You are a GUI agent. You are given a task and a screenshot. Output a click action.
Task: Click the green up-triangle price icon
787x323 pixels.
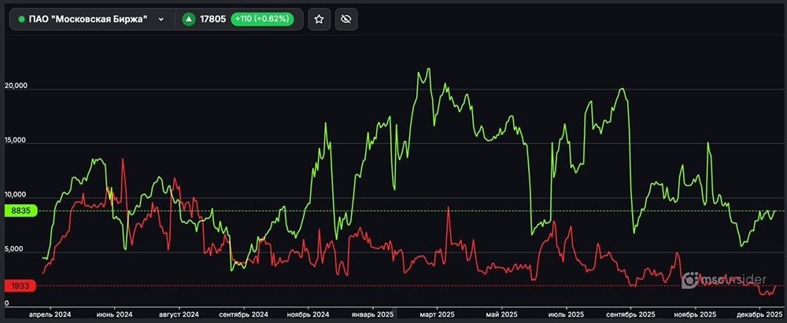pyautogui.click(x=189, y=20)
